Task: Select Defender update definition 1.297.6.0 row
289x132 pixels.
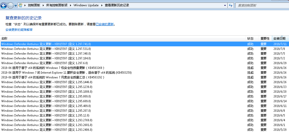Action: (144, 63)
